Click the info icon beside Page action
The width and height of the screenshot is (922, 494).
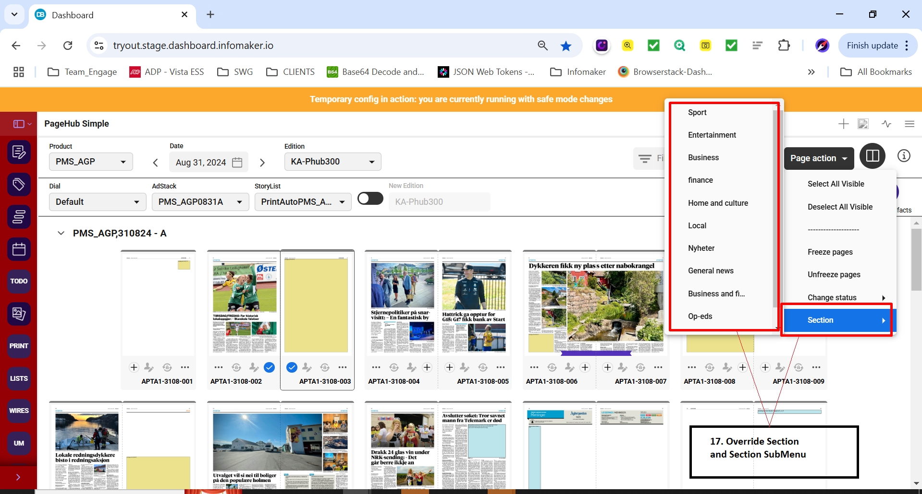click(904, 156)
